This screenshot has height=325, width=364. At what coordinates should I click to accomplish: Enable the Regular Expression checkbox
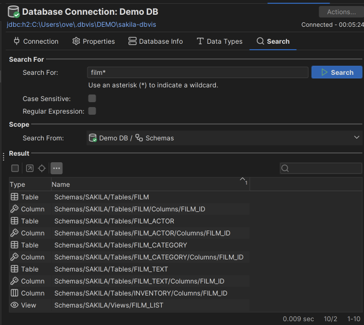(x=92, y=111)
